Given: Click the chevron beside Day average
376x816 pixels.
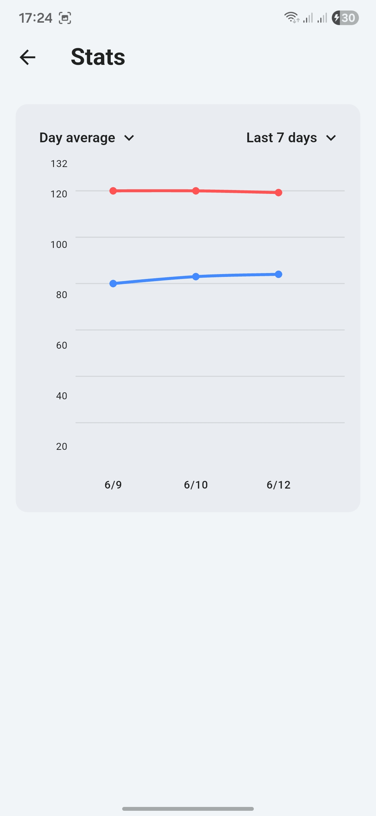Looking at the screenshot, I should pos(129,138).
